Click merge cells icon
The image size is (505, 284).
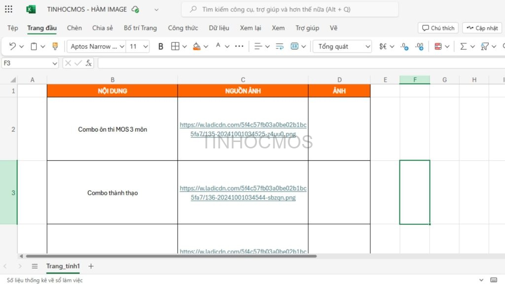294,46
